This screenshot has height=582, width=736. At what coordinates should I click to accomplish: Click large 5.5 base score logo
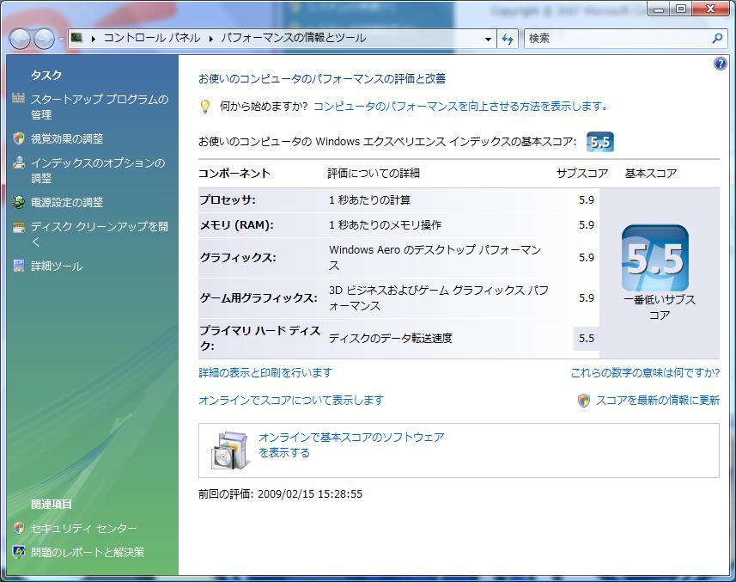tap(655, 258)
